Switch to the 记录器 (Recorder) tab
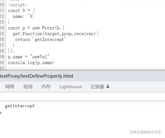 (97, 87)
